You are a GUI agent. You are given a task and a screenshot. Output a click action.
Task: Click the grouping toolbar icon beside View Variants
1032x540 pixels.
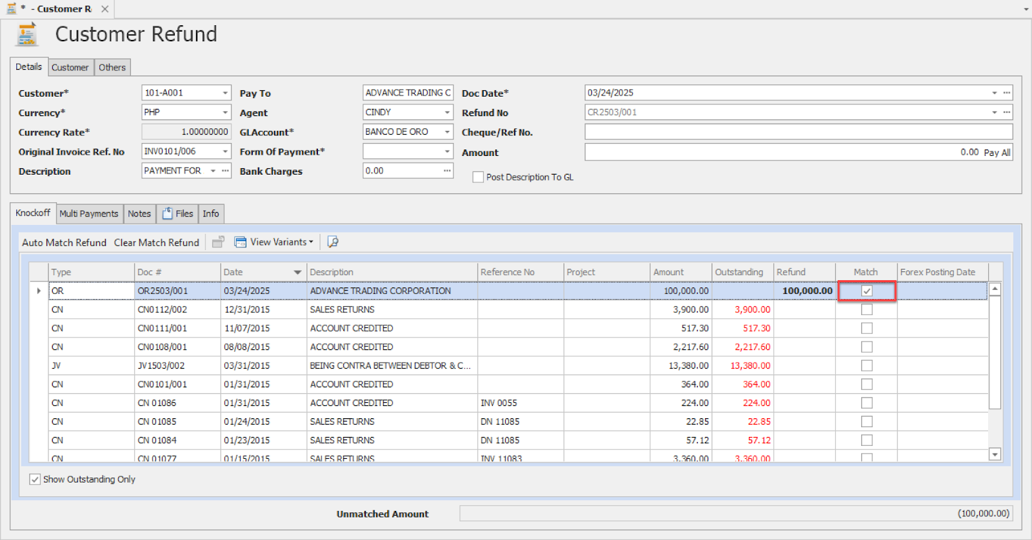tap(219, 242)
